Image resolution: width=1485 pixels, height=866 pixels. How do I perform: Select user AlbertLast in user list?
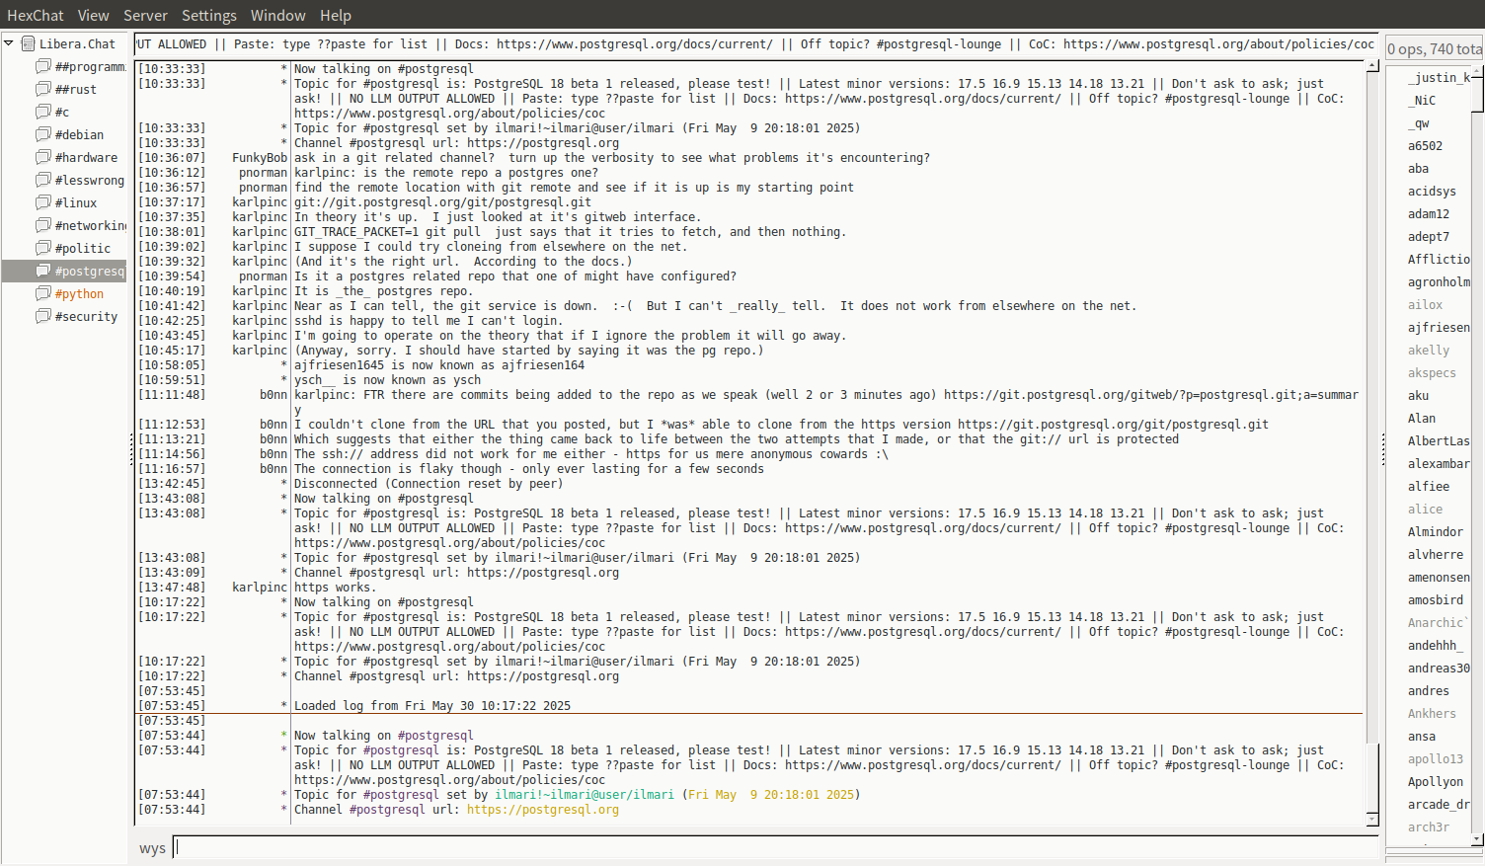tap(1439, 440)
